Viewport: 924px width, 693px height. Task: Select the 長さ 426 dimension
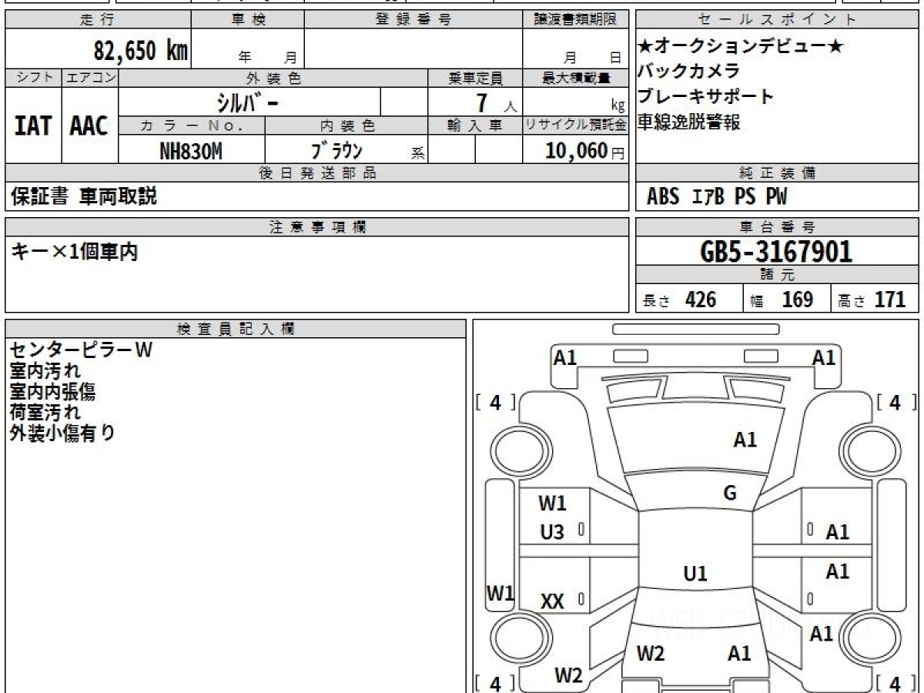pos(680,300)
